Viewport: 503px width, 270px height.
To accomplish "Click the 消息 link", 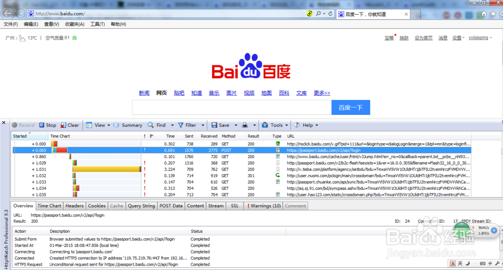I will tap(443, 38).
